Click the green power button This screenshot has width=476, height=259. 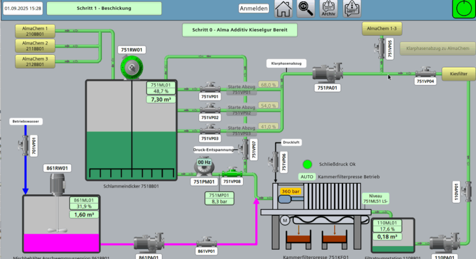pyautogui.click(x=464, y=9)
